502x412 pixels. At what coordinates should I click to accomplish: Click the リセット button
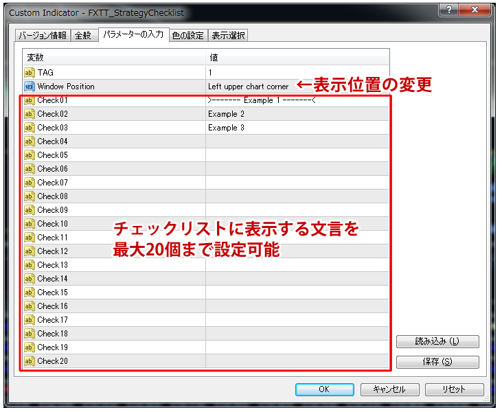(x=454, y=389)
